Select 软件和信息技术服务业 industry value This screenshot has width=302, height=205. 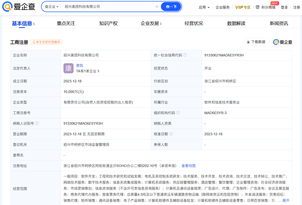pyautogui.click(x=222, y=102)
